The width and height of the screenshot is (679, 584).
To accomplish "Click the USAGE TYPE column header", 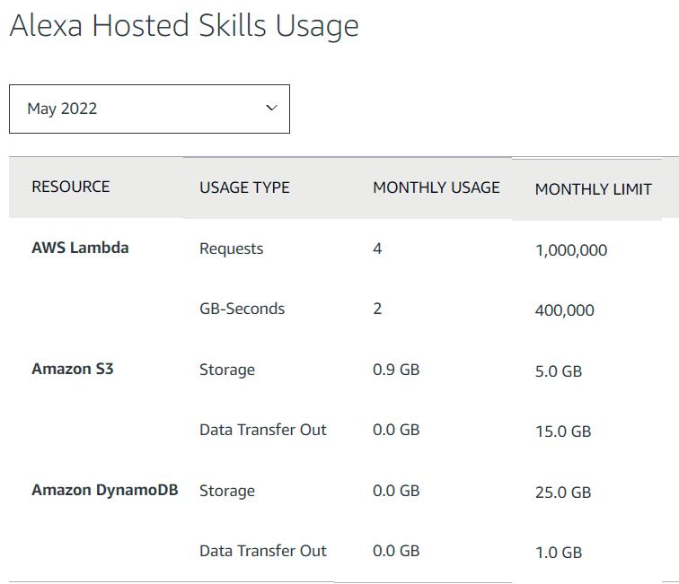I will (x=244, y=187).
